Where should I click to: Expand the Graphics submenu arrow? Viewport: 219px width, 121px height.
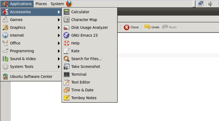[59, 27]
